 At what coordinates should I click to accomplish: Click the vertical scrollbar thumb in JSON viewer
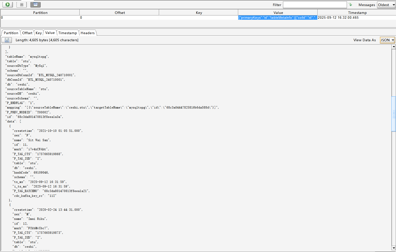point(394,114)
